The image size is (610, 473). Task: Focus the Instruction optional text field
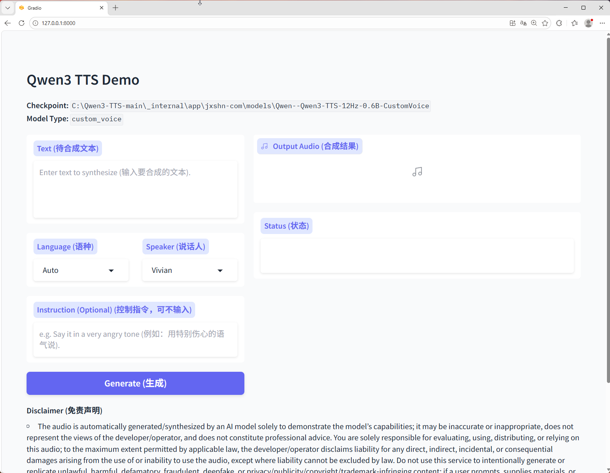[135, 339]
